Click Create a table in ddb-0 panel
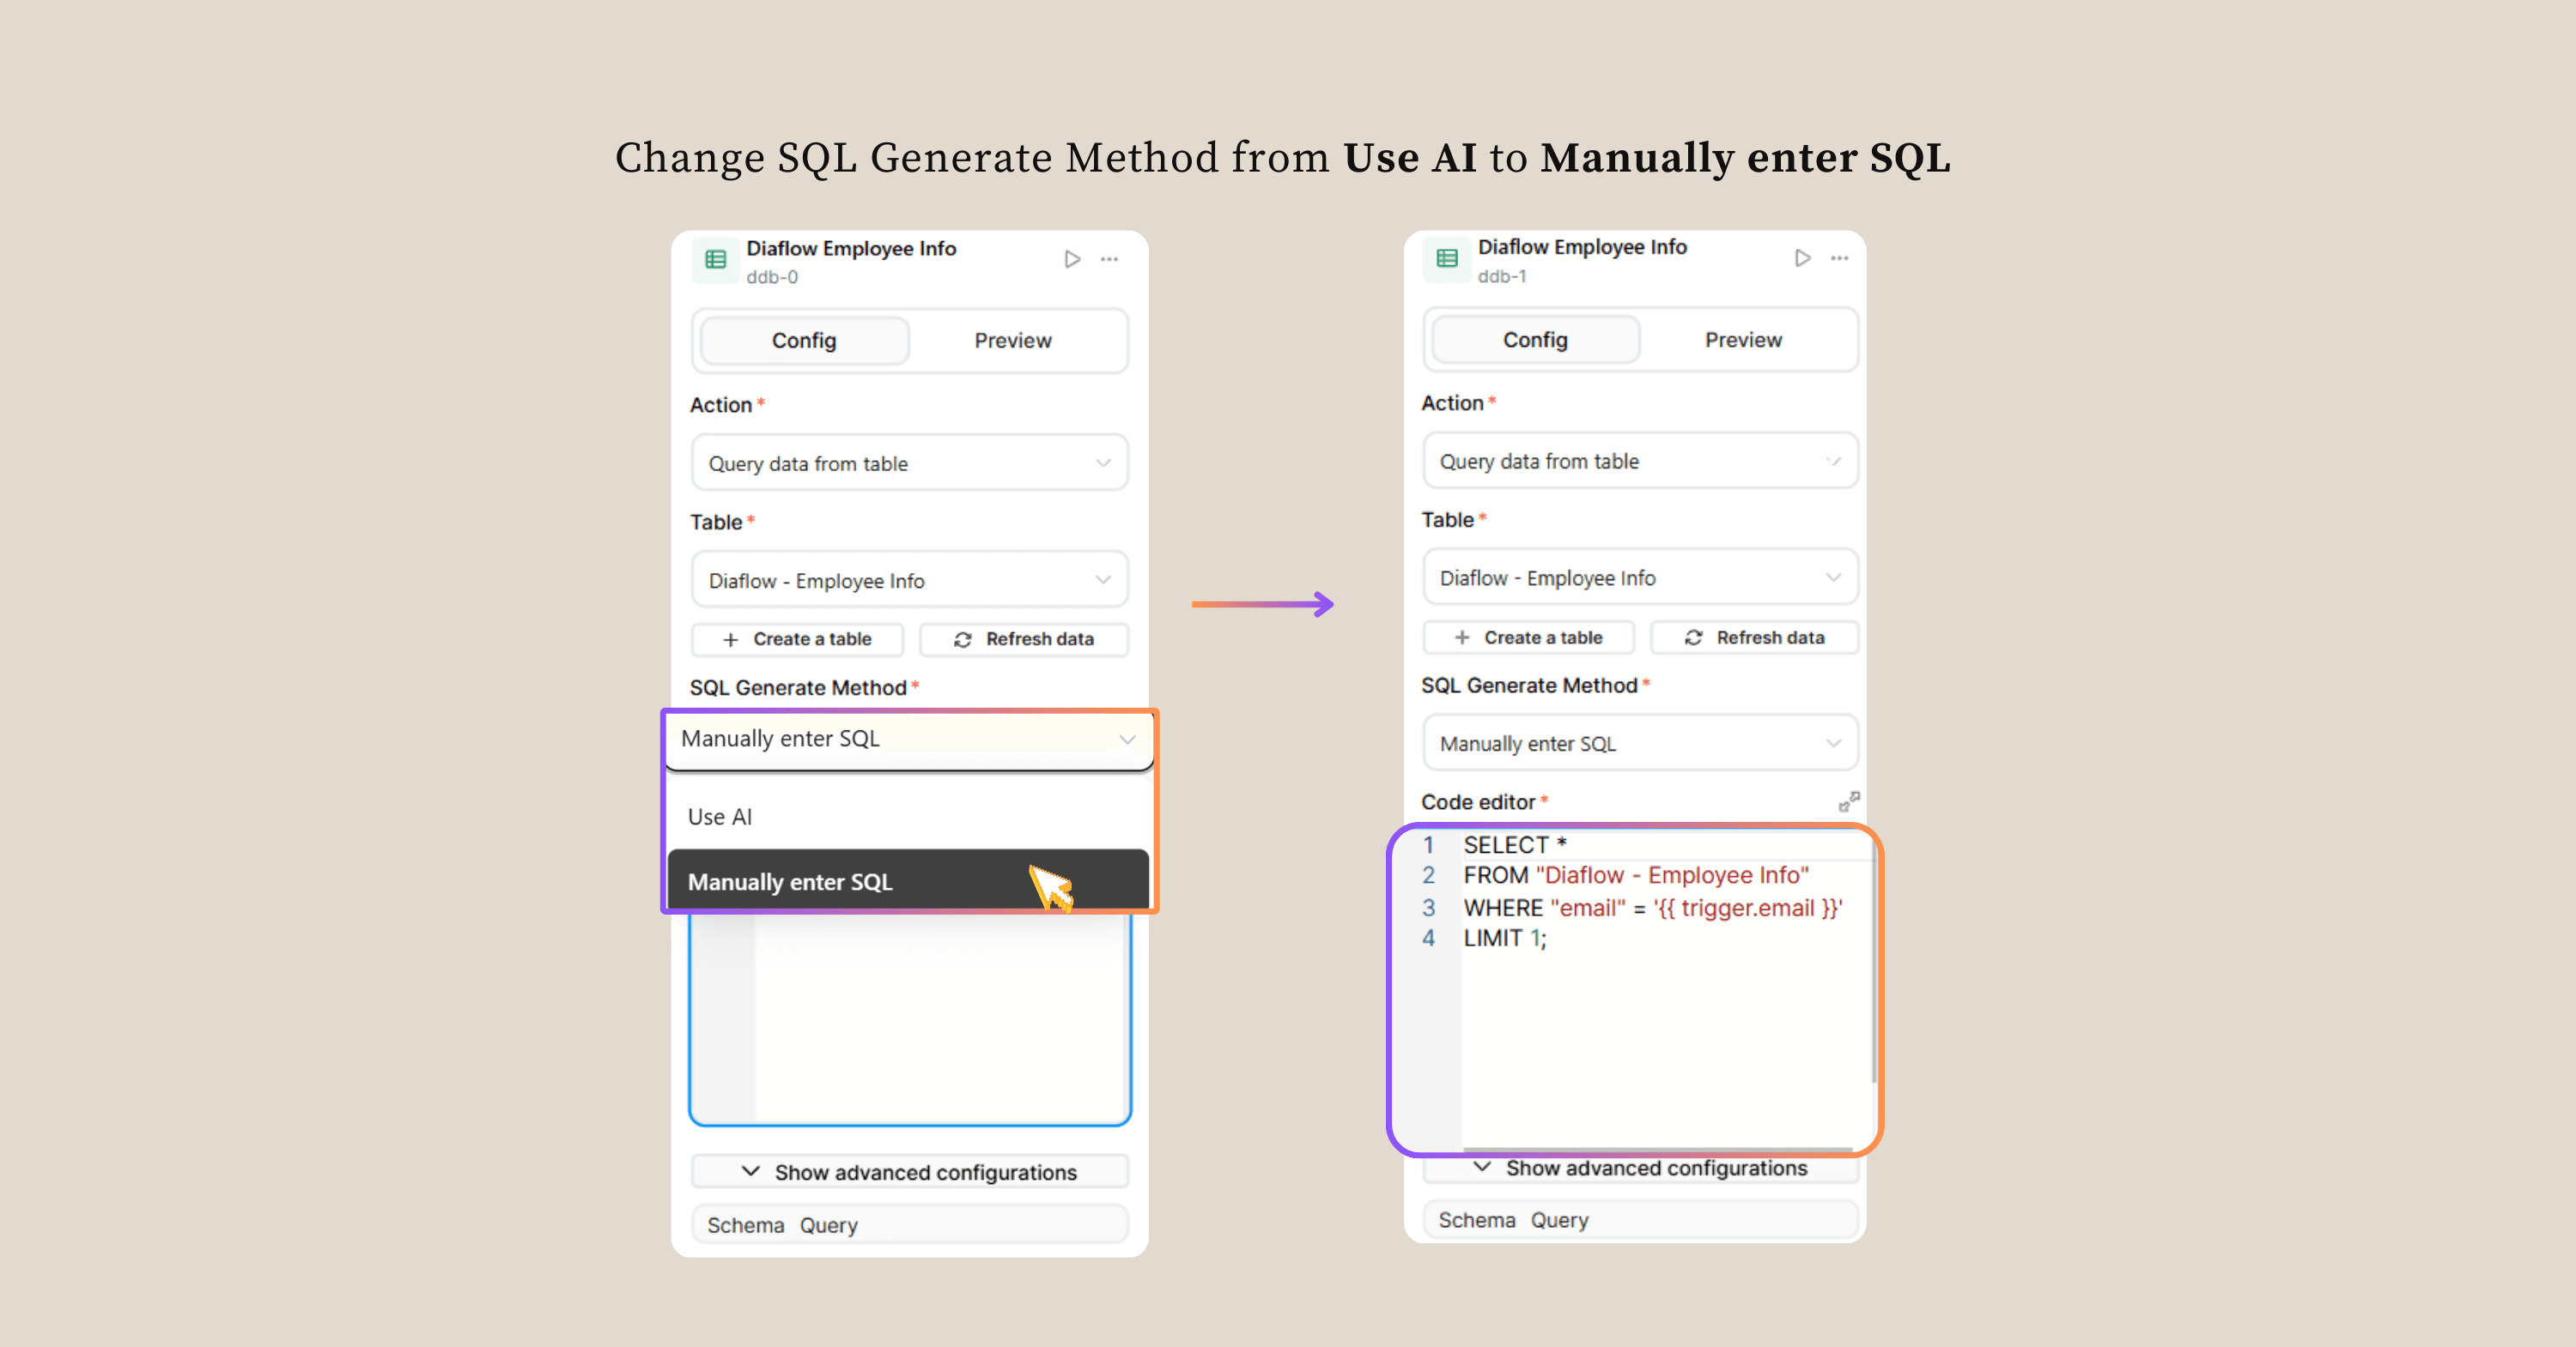The width and height of the screenshot is (2576, 1347). coord(798,639)
